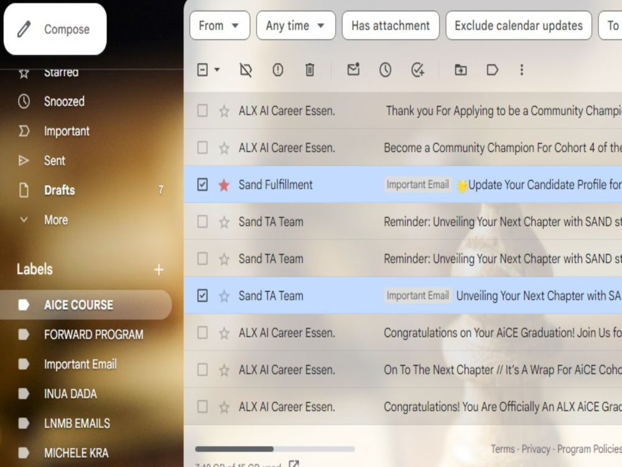Viewport: 622px width, 467px height.
Task: Click the Snoozed clock icon in sidebar
Action: tap(24, 101)
